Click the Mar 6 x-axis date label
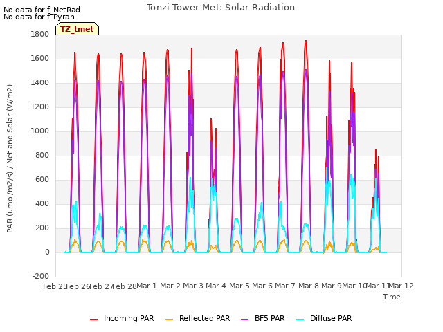443x332 pixels. click(x=262, y=286)
